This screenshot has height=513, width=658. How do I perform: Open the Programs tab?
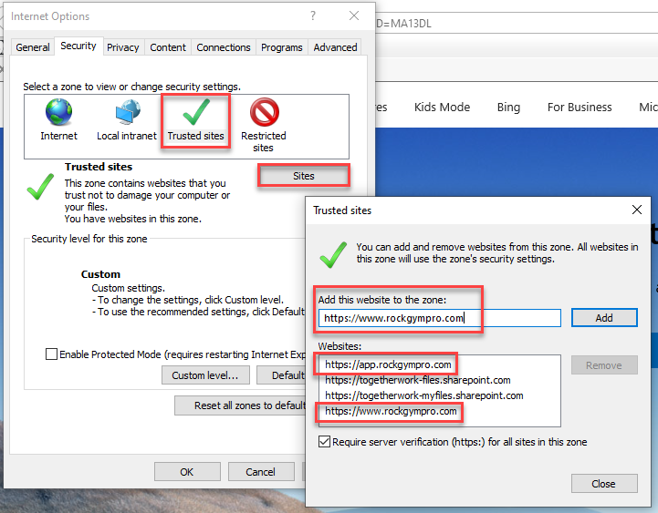[282, 47]
